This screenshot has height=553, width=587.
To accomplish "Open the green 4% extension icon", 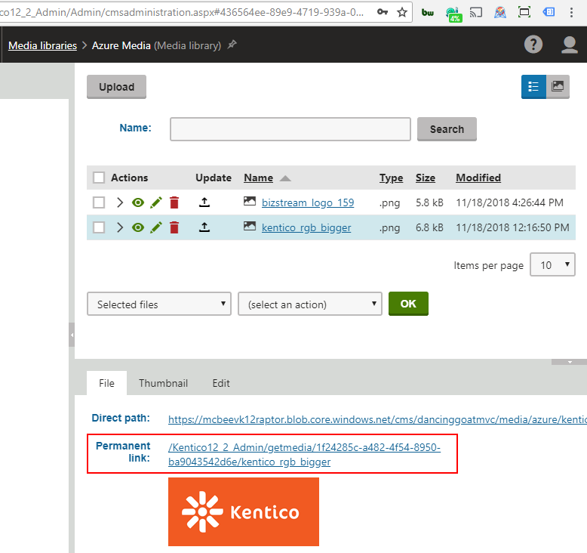I will (453, 14).
